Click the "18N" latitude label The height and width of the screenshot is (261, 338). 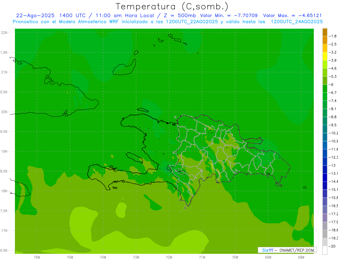pyautogui.click(x=5, y=191)
